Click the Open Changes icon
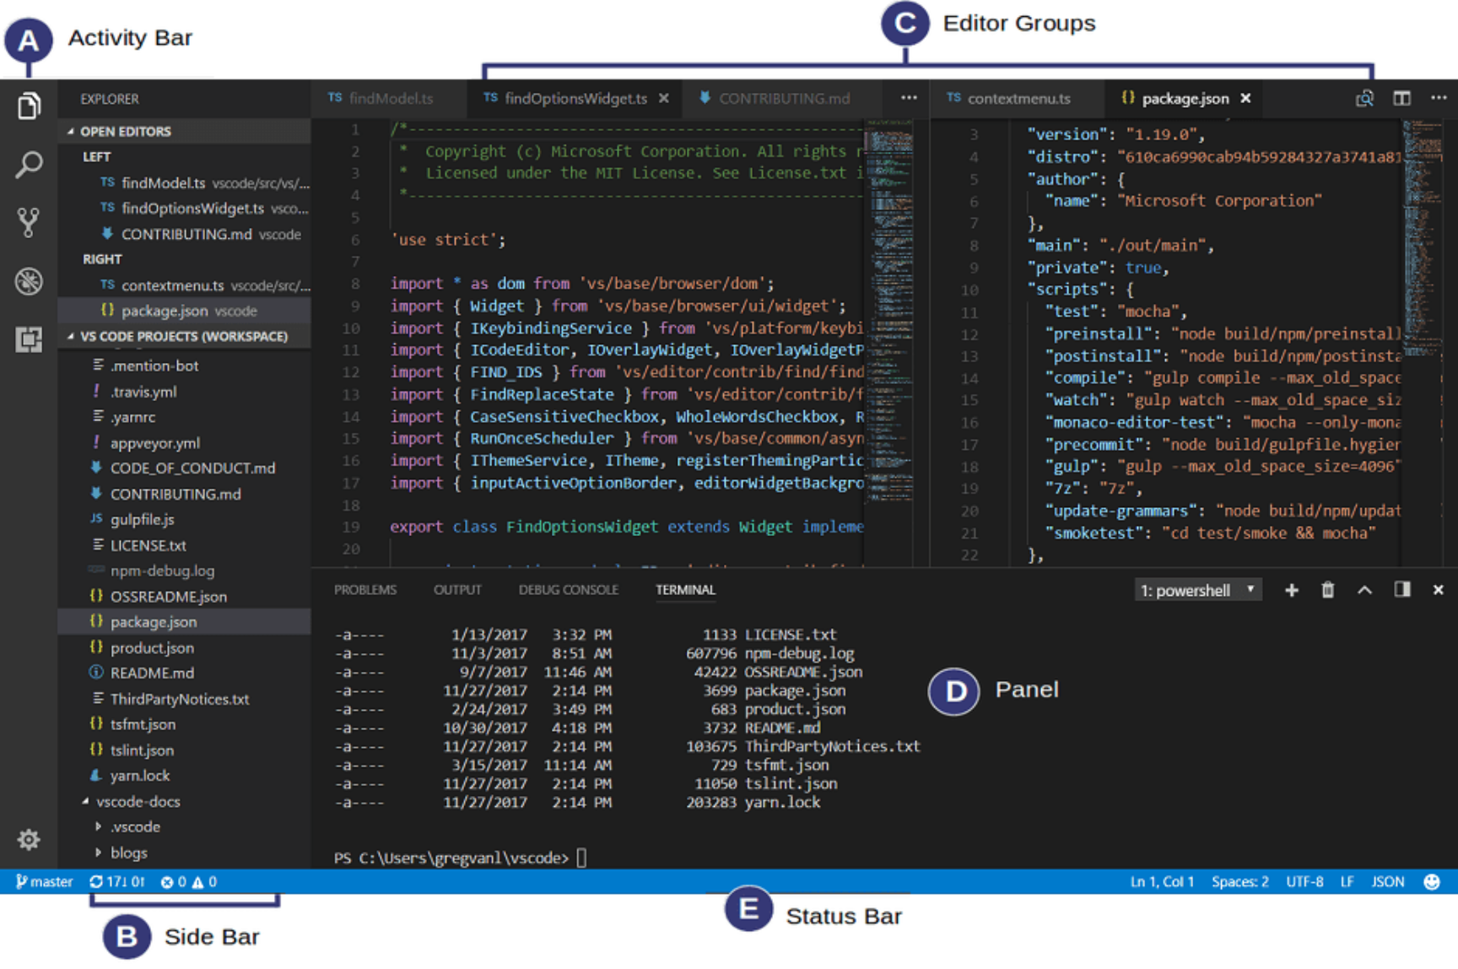The height and width of the screenshot is (969, 1458). coord(1364,99)
